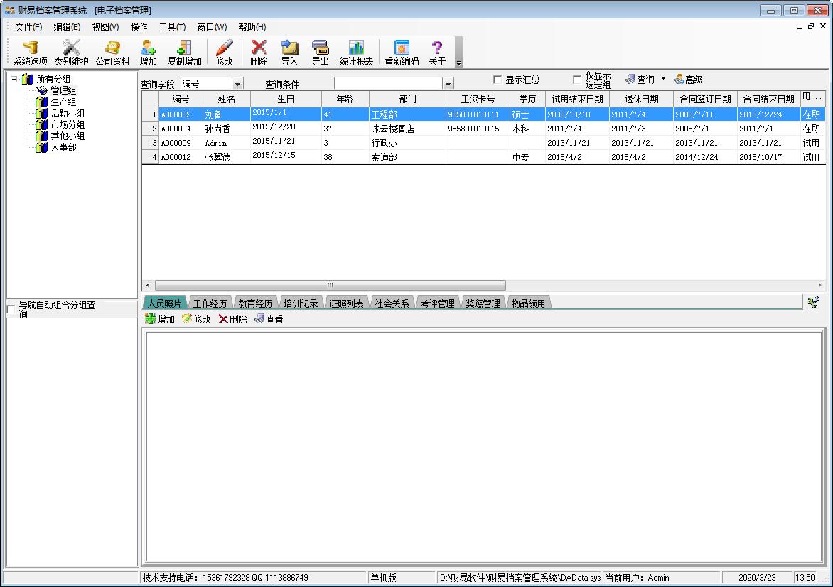Open the 文件 menu

(x=28, y=27)
